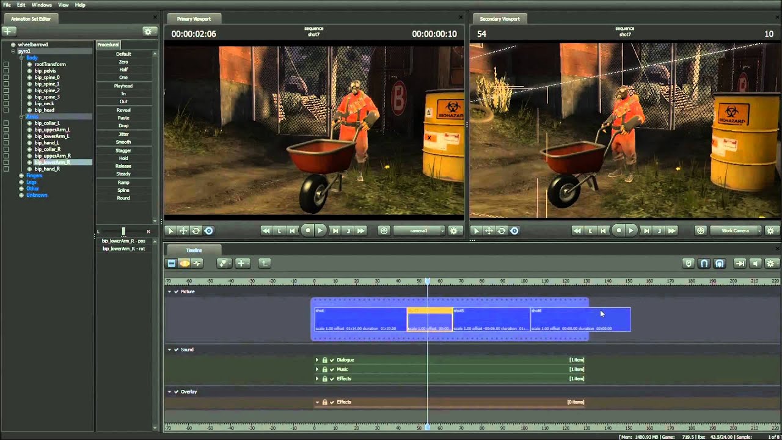The image size is (782, 440).
Task: Select the Secondary Viewport tab
Action: pos(500,19)
